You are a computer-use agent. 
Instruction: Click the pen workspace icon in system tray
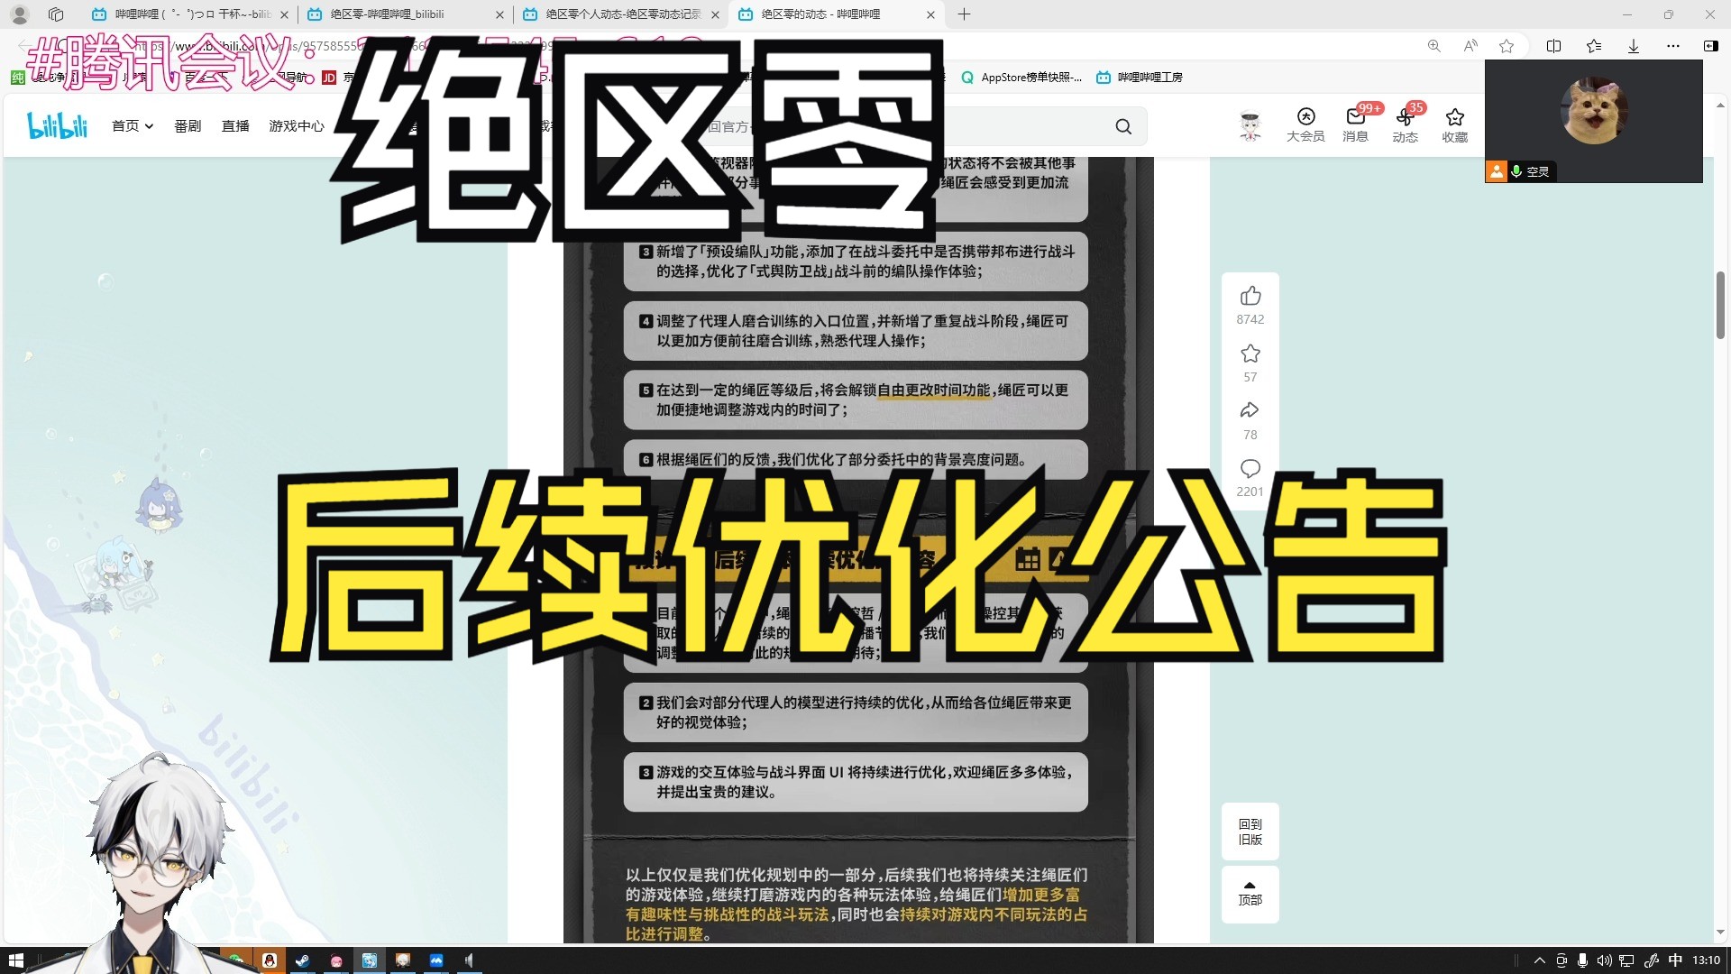(1652, 960)
